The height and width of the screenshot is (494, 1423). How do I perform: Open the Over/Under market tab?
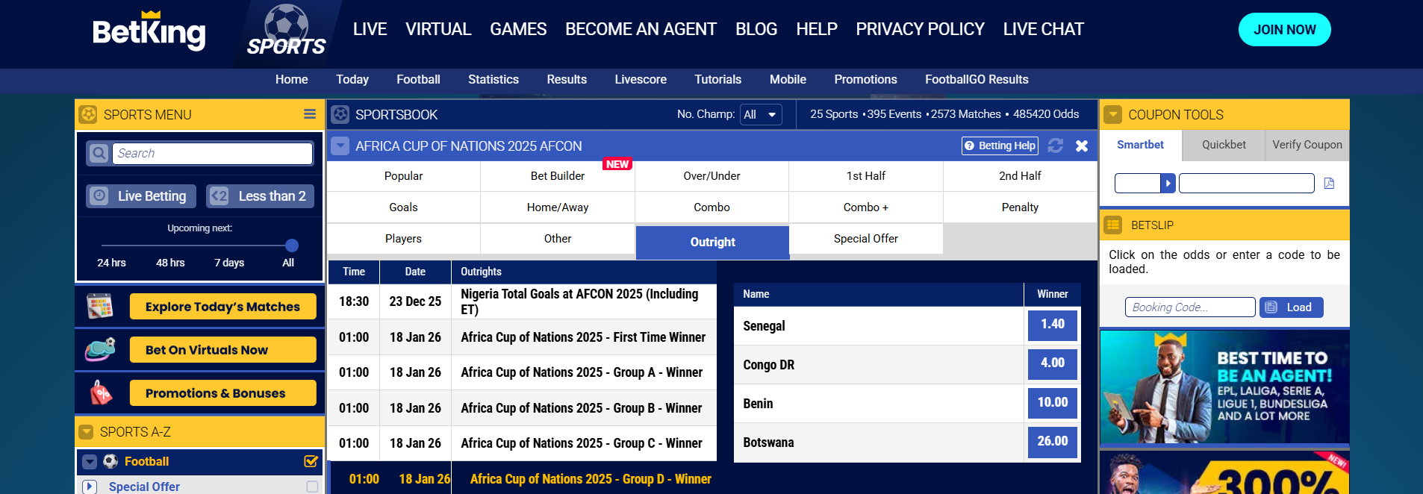(x=711, y=176)
